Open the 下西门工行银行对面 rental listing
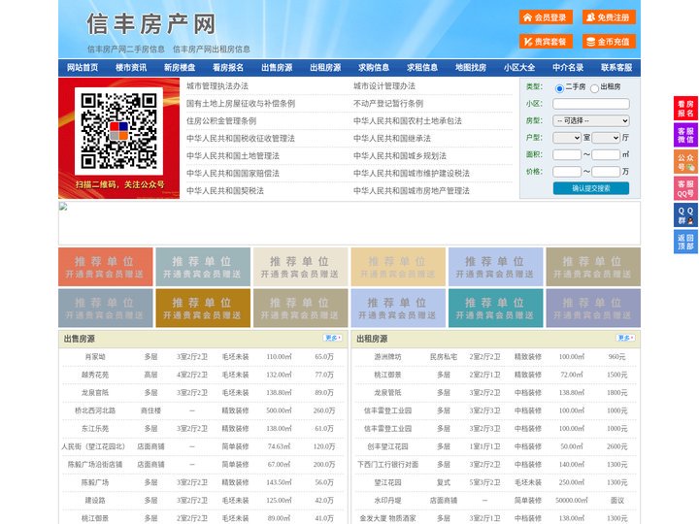The width and height of the screenshot is (699, 524). [x=387, y=464]
